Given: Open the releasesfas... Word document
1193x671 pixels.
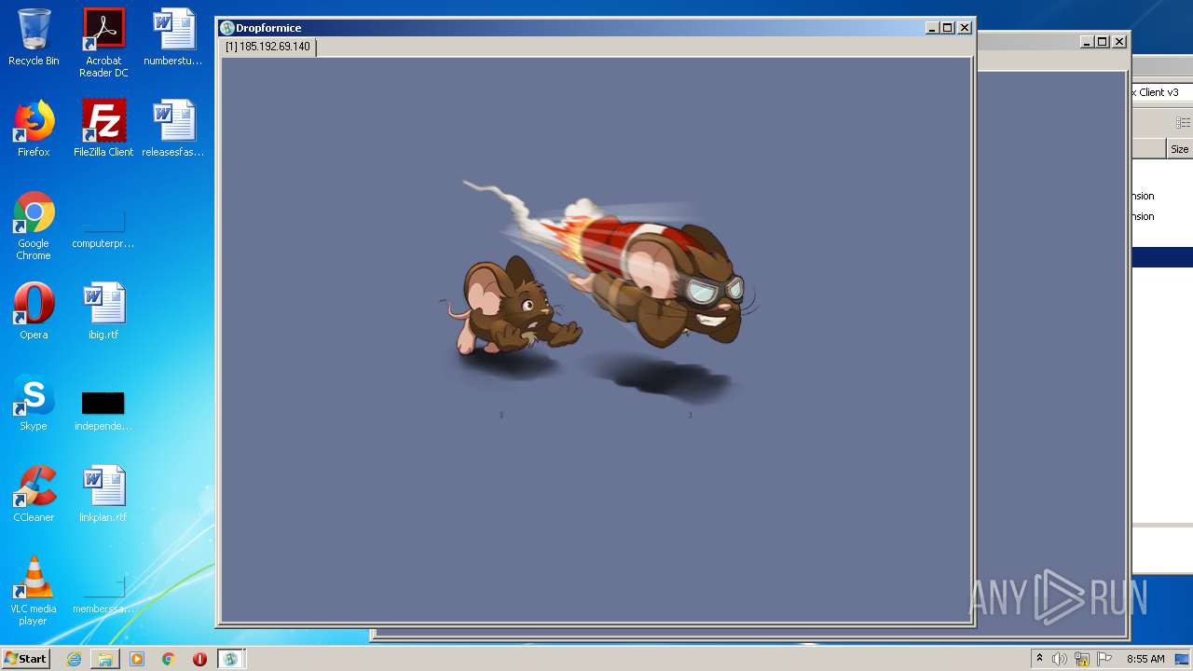Looking at the screenshot, I should pyautogui.click(x=173, y=129).
